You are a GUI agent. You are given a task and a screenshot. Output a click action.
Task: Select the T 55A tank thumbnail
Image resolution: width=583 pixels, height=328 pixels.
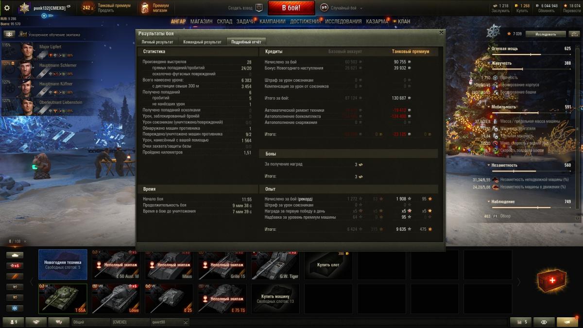click(x=63, y=299)
